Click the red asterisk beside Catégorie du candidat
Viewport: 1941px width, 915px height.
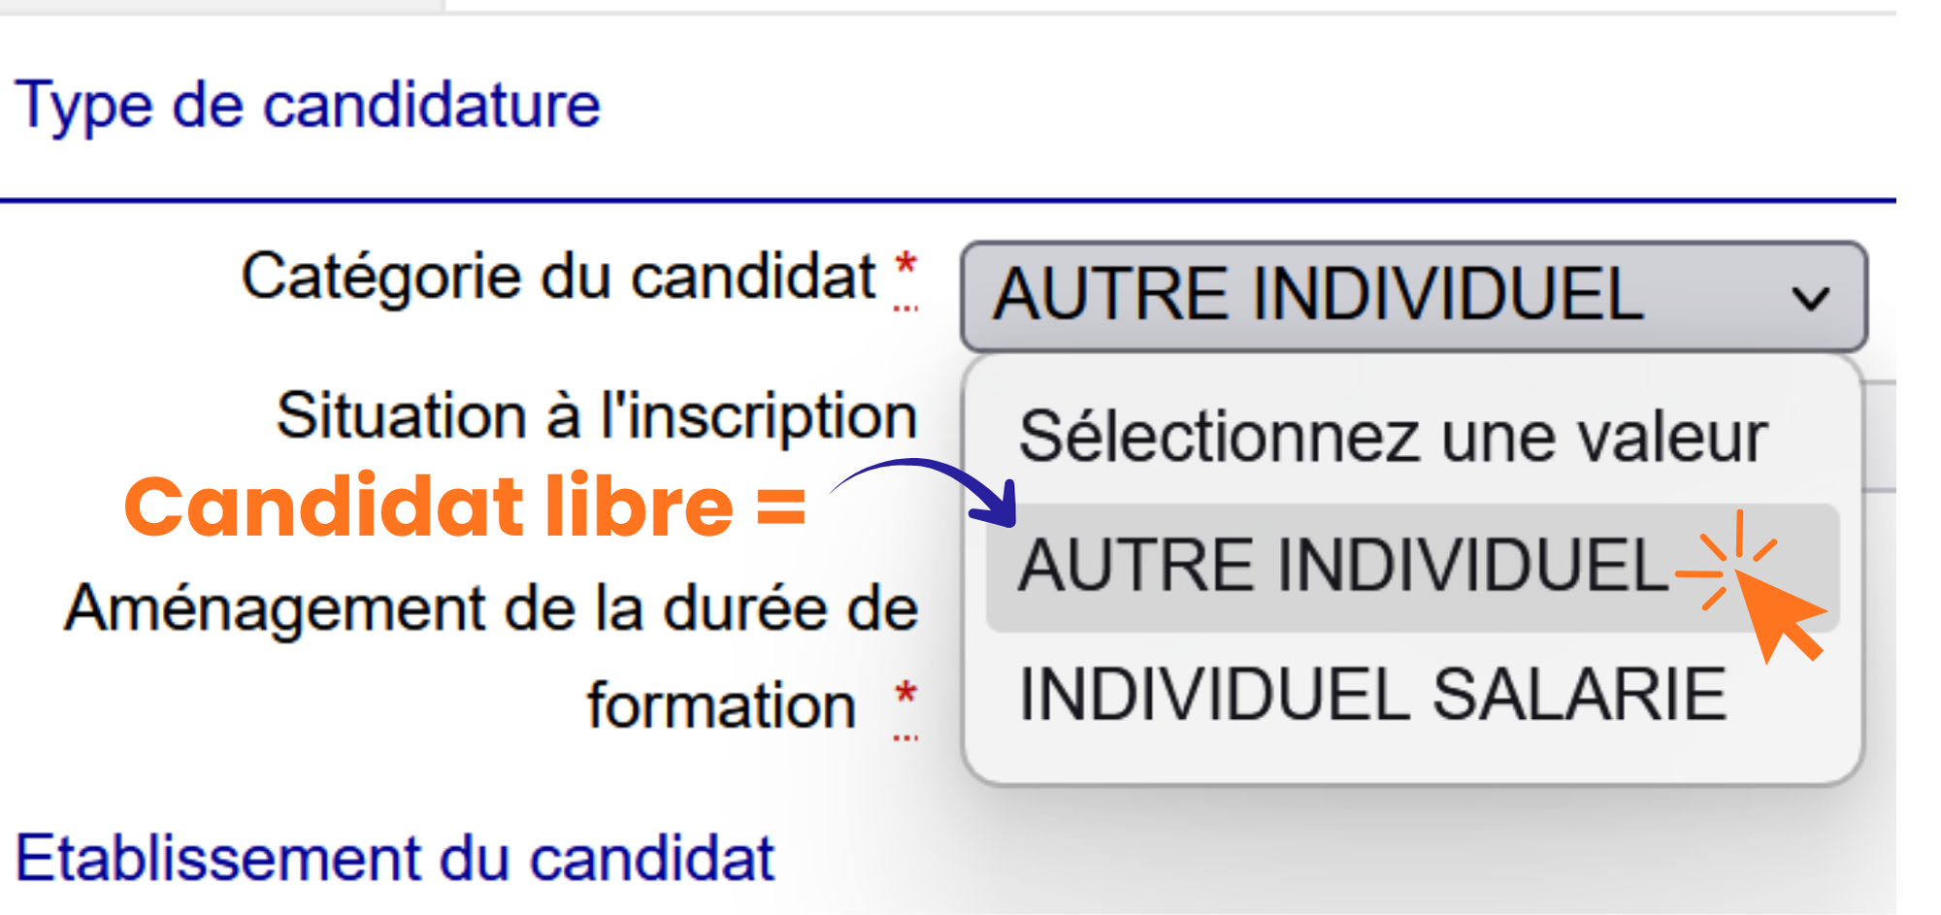point(905,265)
